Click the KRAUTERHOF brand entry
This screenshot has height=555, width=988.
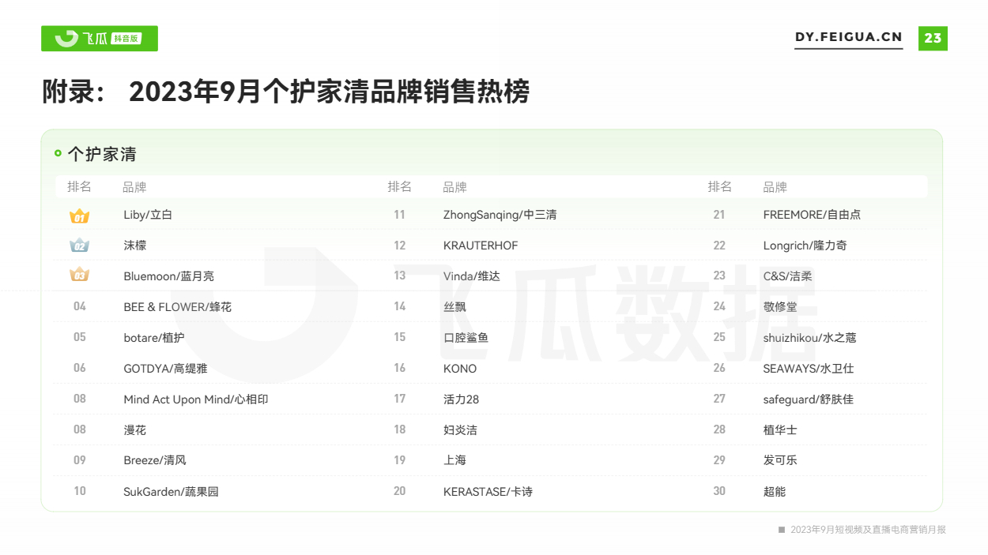[x=481, y=246]
